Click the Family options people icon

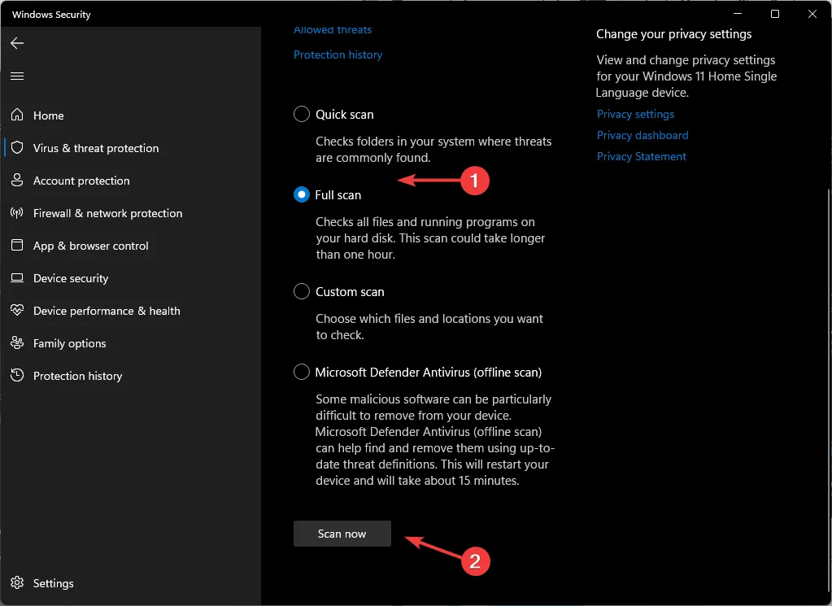click(x=17, y=342)
